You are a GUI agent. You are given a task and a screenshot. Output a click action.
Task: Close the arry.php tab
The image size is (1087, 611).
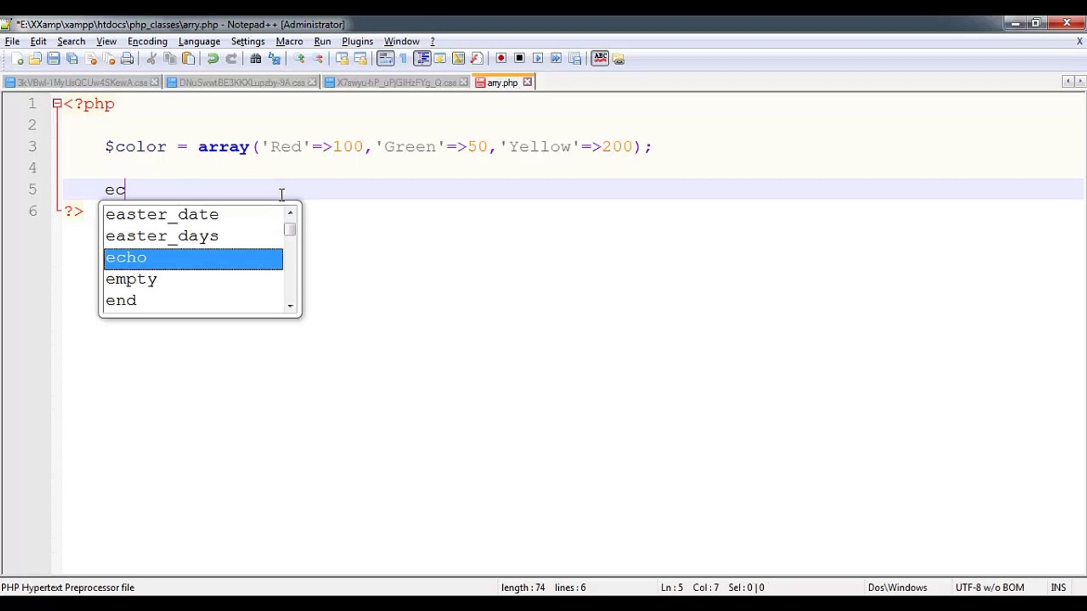528,82
